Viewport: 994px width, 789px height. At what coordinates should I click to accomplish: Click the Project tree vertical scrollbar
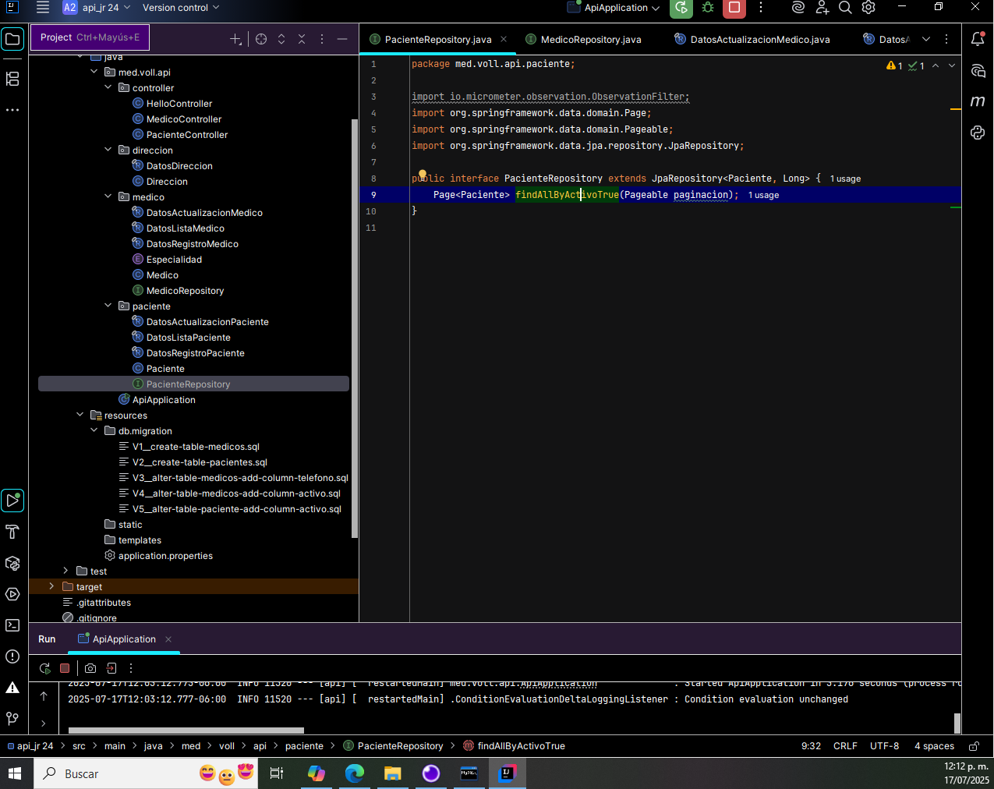point(355,327)
